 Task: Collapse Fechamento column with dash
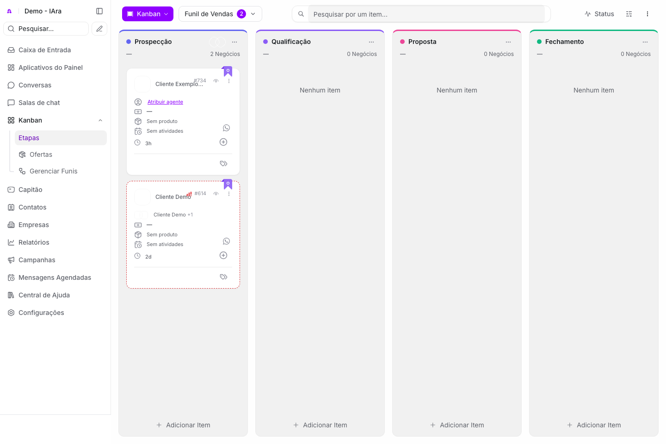pos(540,54)
